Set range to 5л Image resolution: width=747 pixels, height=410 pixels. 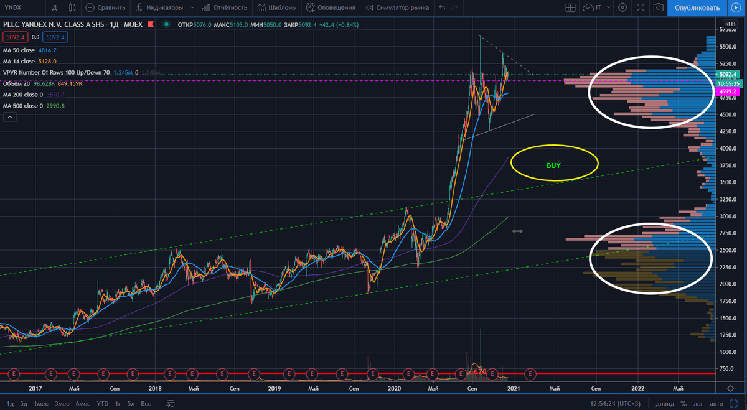point(130,403)
